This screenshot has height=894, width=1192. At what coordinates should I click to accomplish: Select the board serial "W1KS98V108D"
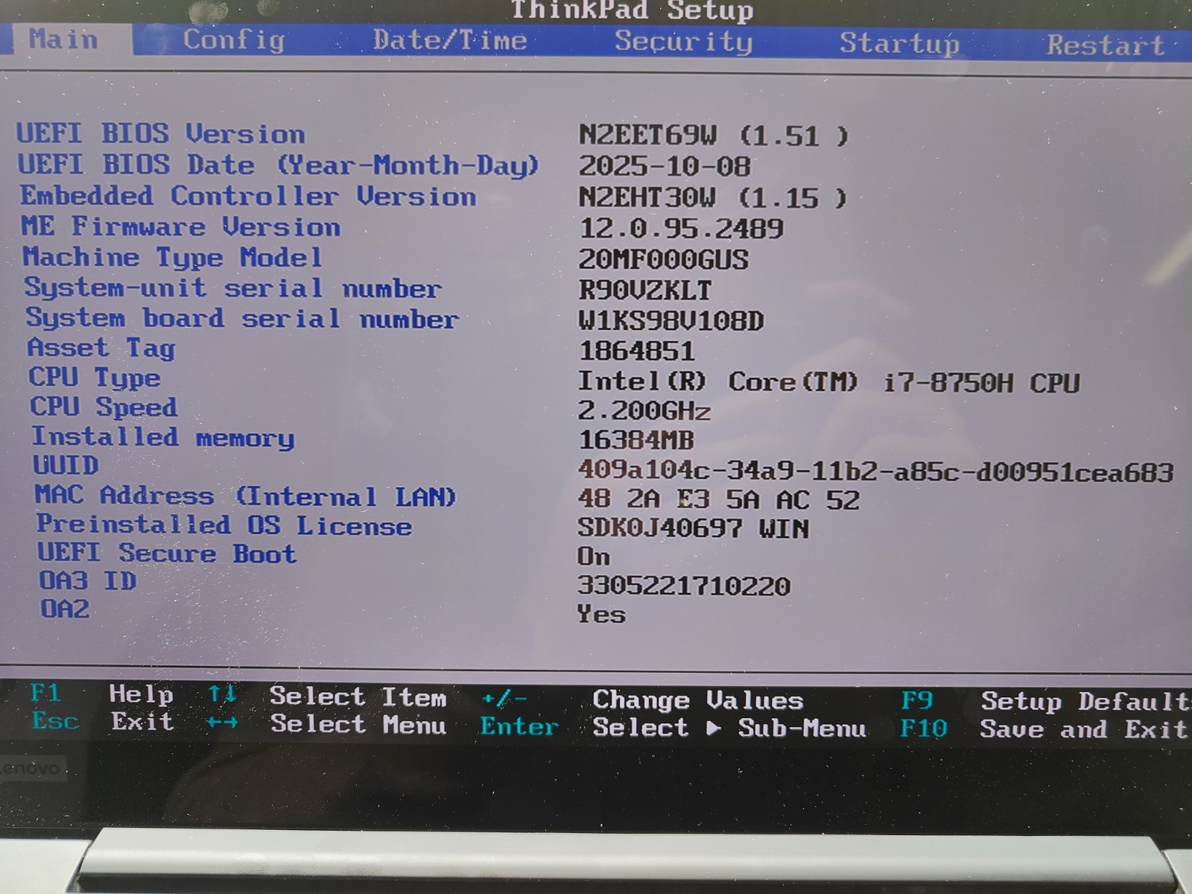click(671, 320)
